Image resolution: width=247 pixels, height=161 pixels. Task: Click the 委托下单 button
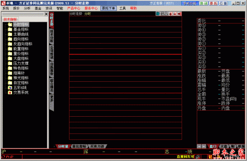pyautogui.click(x=109, y=8)
